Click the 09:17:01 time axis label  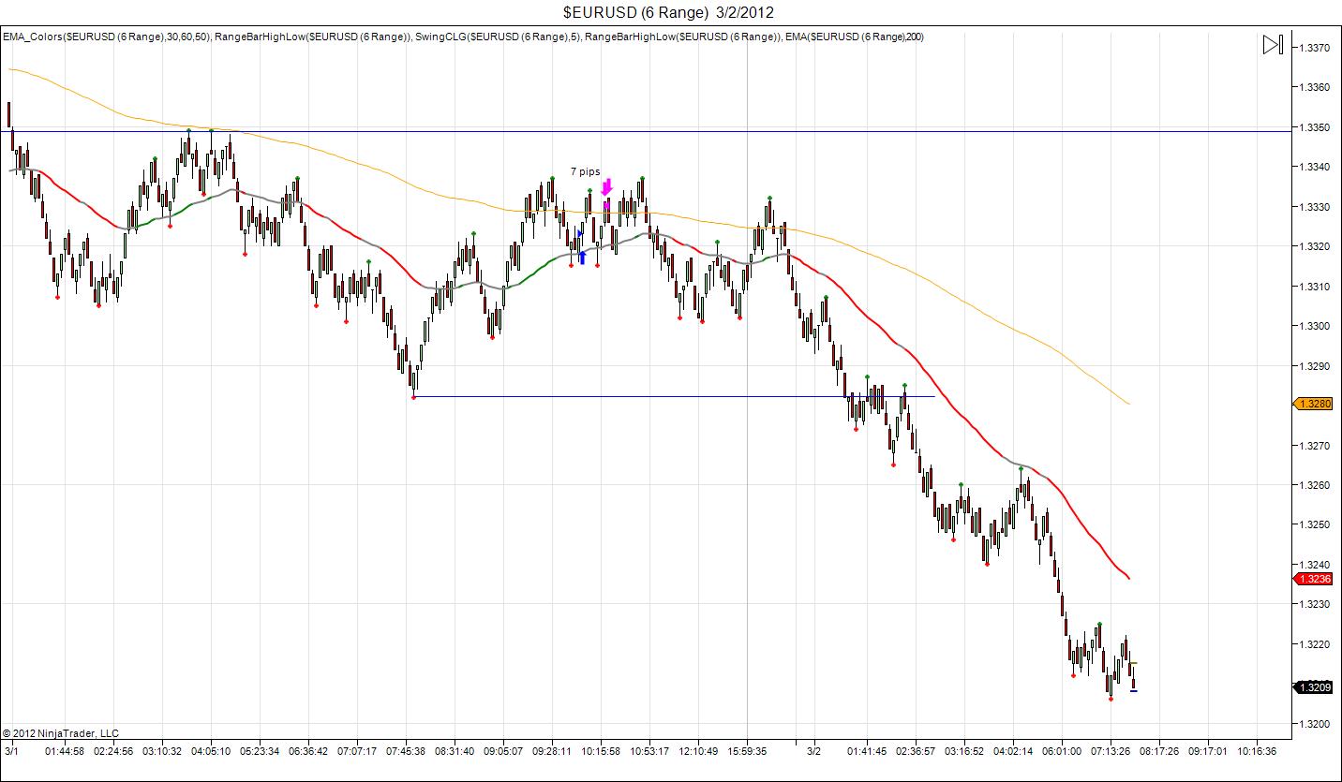[x=1208, y=751]
